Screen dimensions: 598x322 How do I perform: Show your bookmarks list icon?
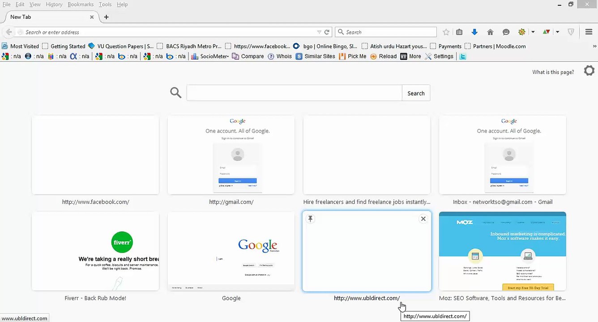459,32
